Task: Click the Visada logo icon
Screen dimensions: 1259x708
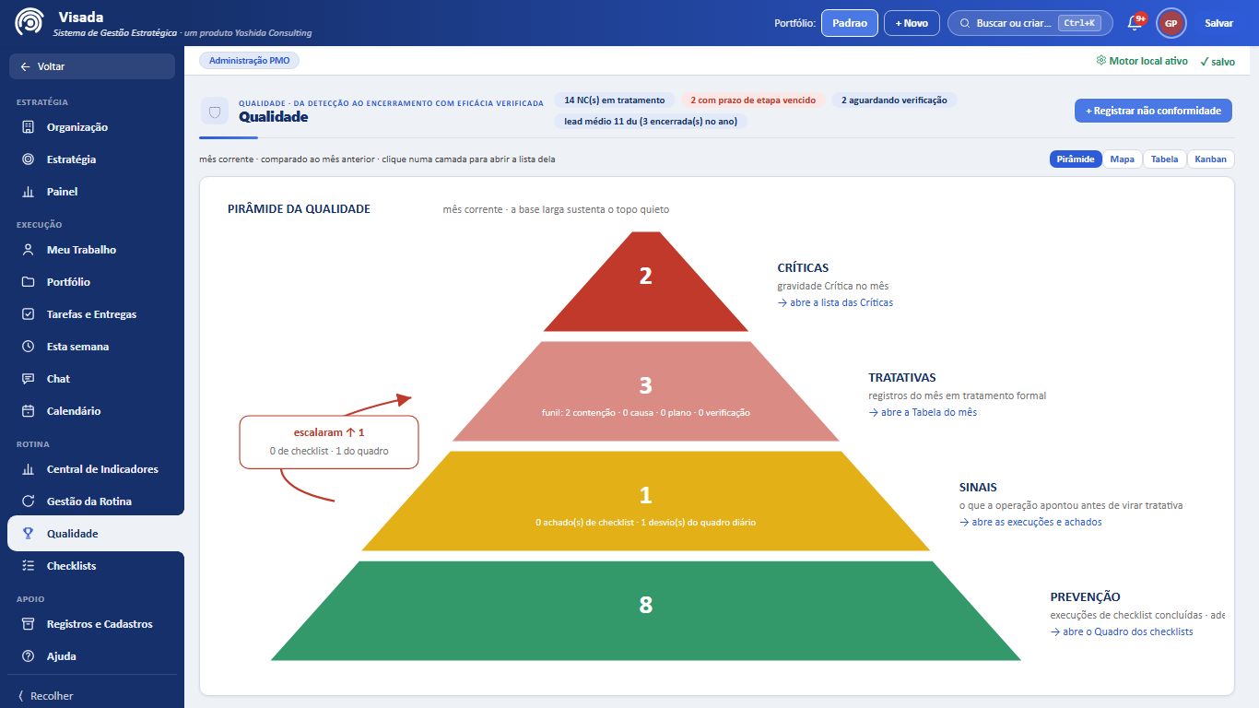Action: [29, 23]
